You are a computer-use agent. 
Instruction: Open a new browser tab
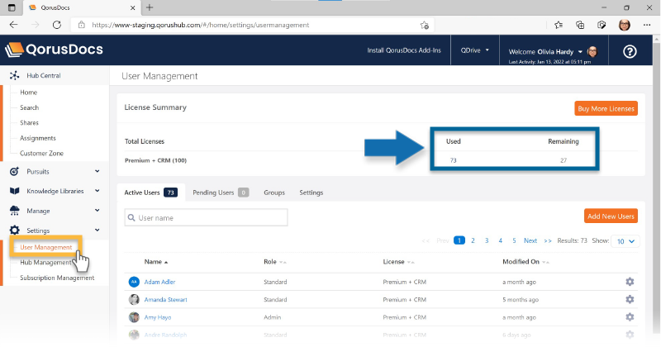coord(150,7)
